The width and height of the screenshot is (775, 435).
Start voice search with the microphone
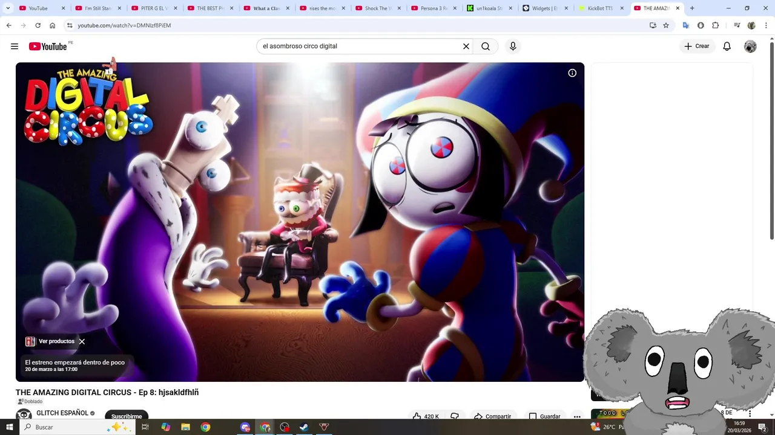coord(513,47)
